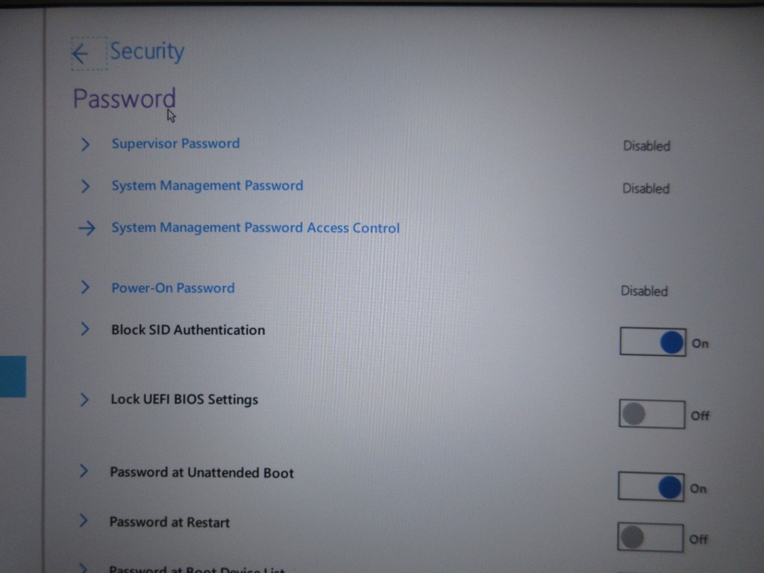This screenshot has height=573, width=764.
Task: Open System Management Password Access Control
Action: [x=255, y=228]
